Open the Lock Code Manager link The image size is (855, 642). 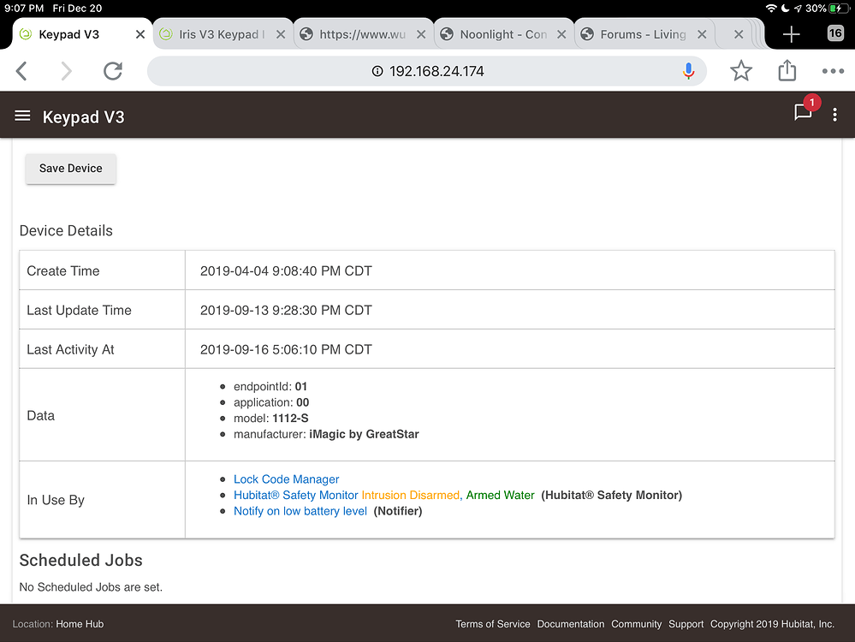[x=286, y=479]
